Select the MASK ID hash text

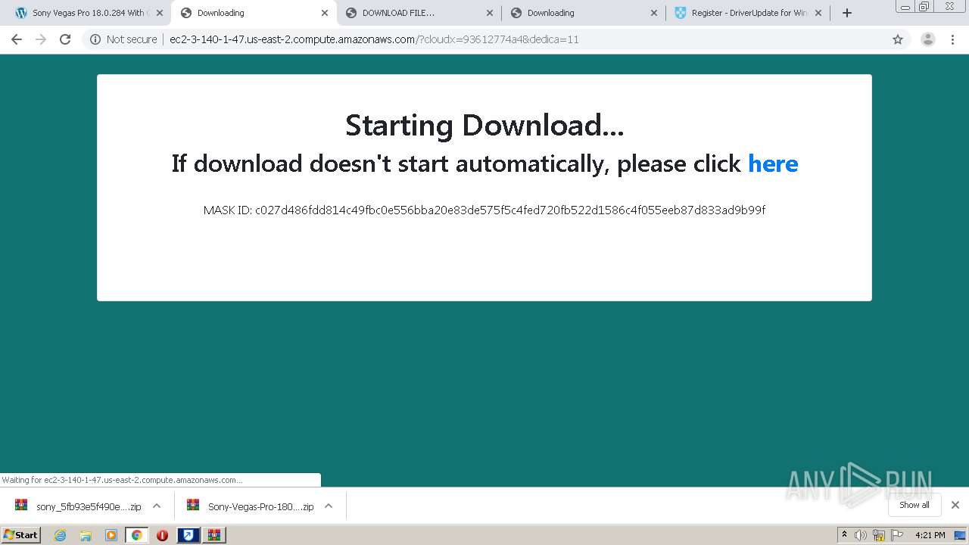click(510, 210)
